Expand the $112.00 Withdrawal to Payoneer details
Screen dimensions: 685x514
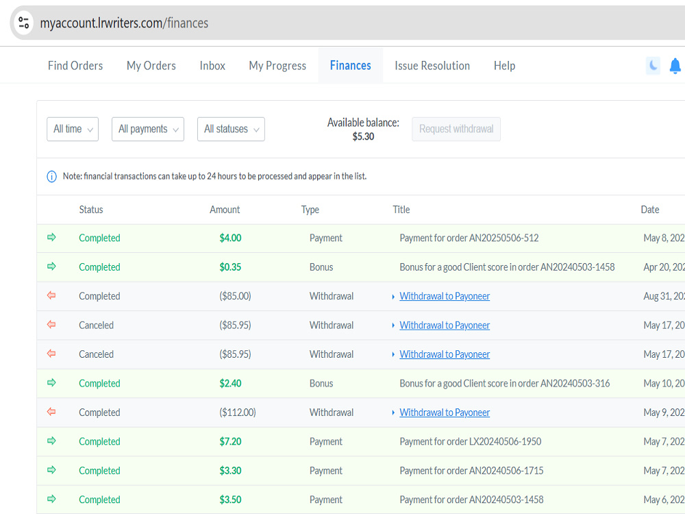tap(393, 413)
